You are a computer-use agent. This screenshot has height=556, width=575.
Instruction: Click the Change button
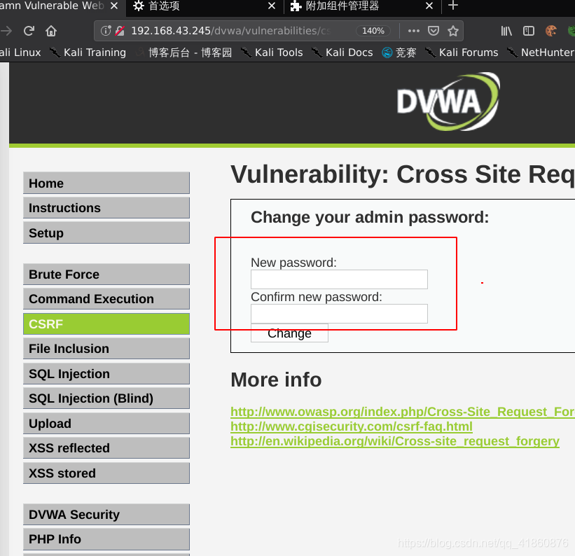289,333
